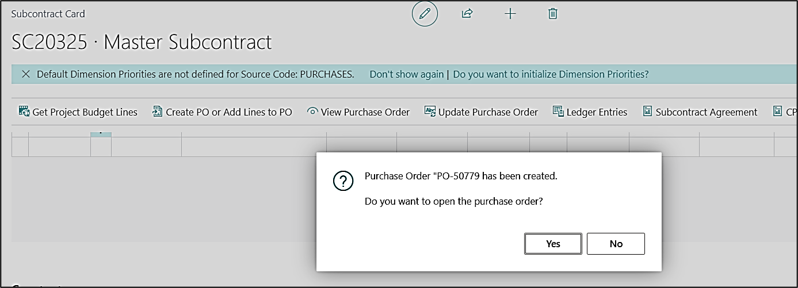This screenshot has height=288, width=798.
Task: Click No in the dialog
Action: [x=616, y=244]
